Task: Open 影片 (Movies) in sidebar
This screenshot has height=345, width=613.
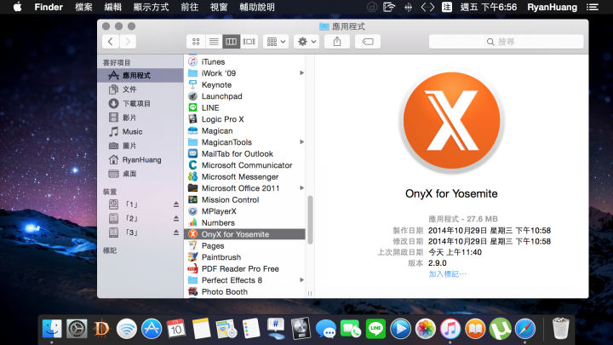Action: [x=140, y=118]
